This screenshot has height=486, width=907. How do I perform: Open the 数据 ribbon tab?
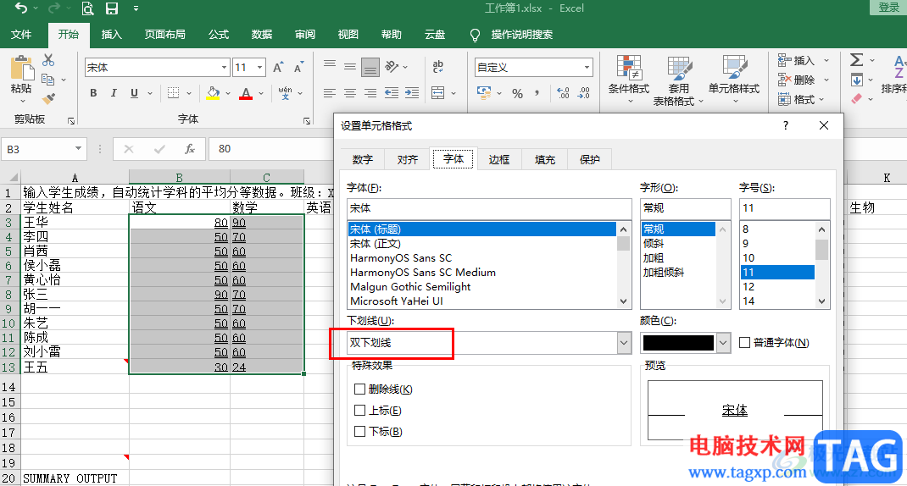pos(261,35)
